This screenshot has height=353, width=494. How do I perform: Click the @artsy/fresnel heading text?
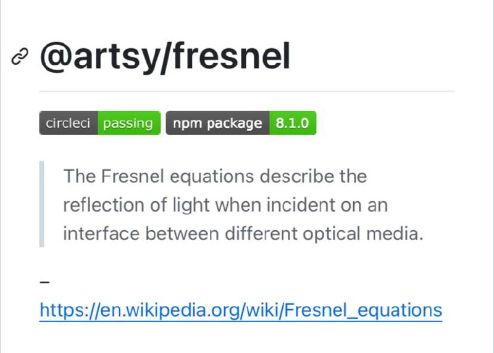click(x=165, y=57)
